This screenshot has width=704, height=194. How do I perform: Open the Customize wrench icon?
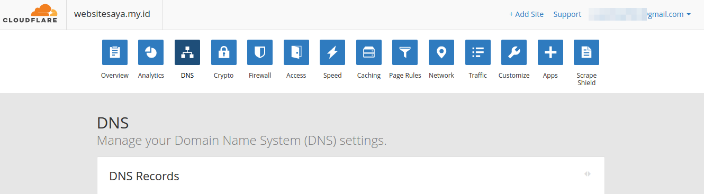tap(514, 52)
